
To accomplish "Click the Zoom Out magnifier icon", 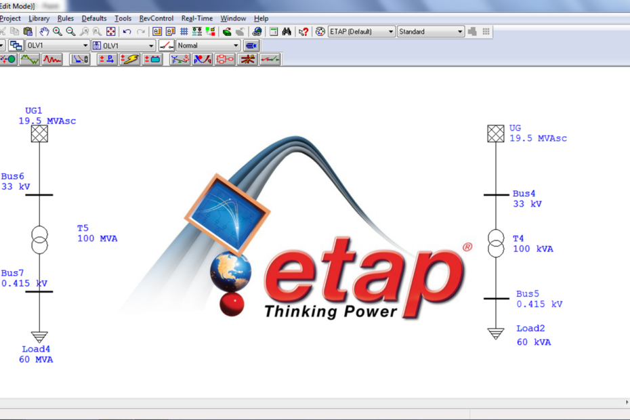I will point(70,31).
